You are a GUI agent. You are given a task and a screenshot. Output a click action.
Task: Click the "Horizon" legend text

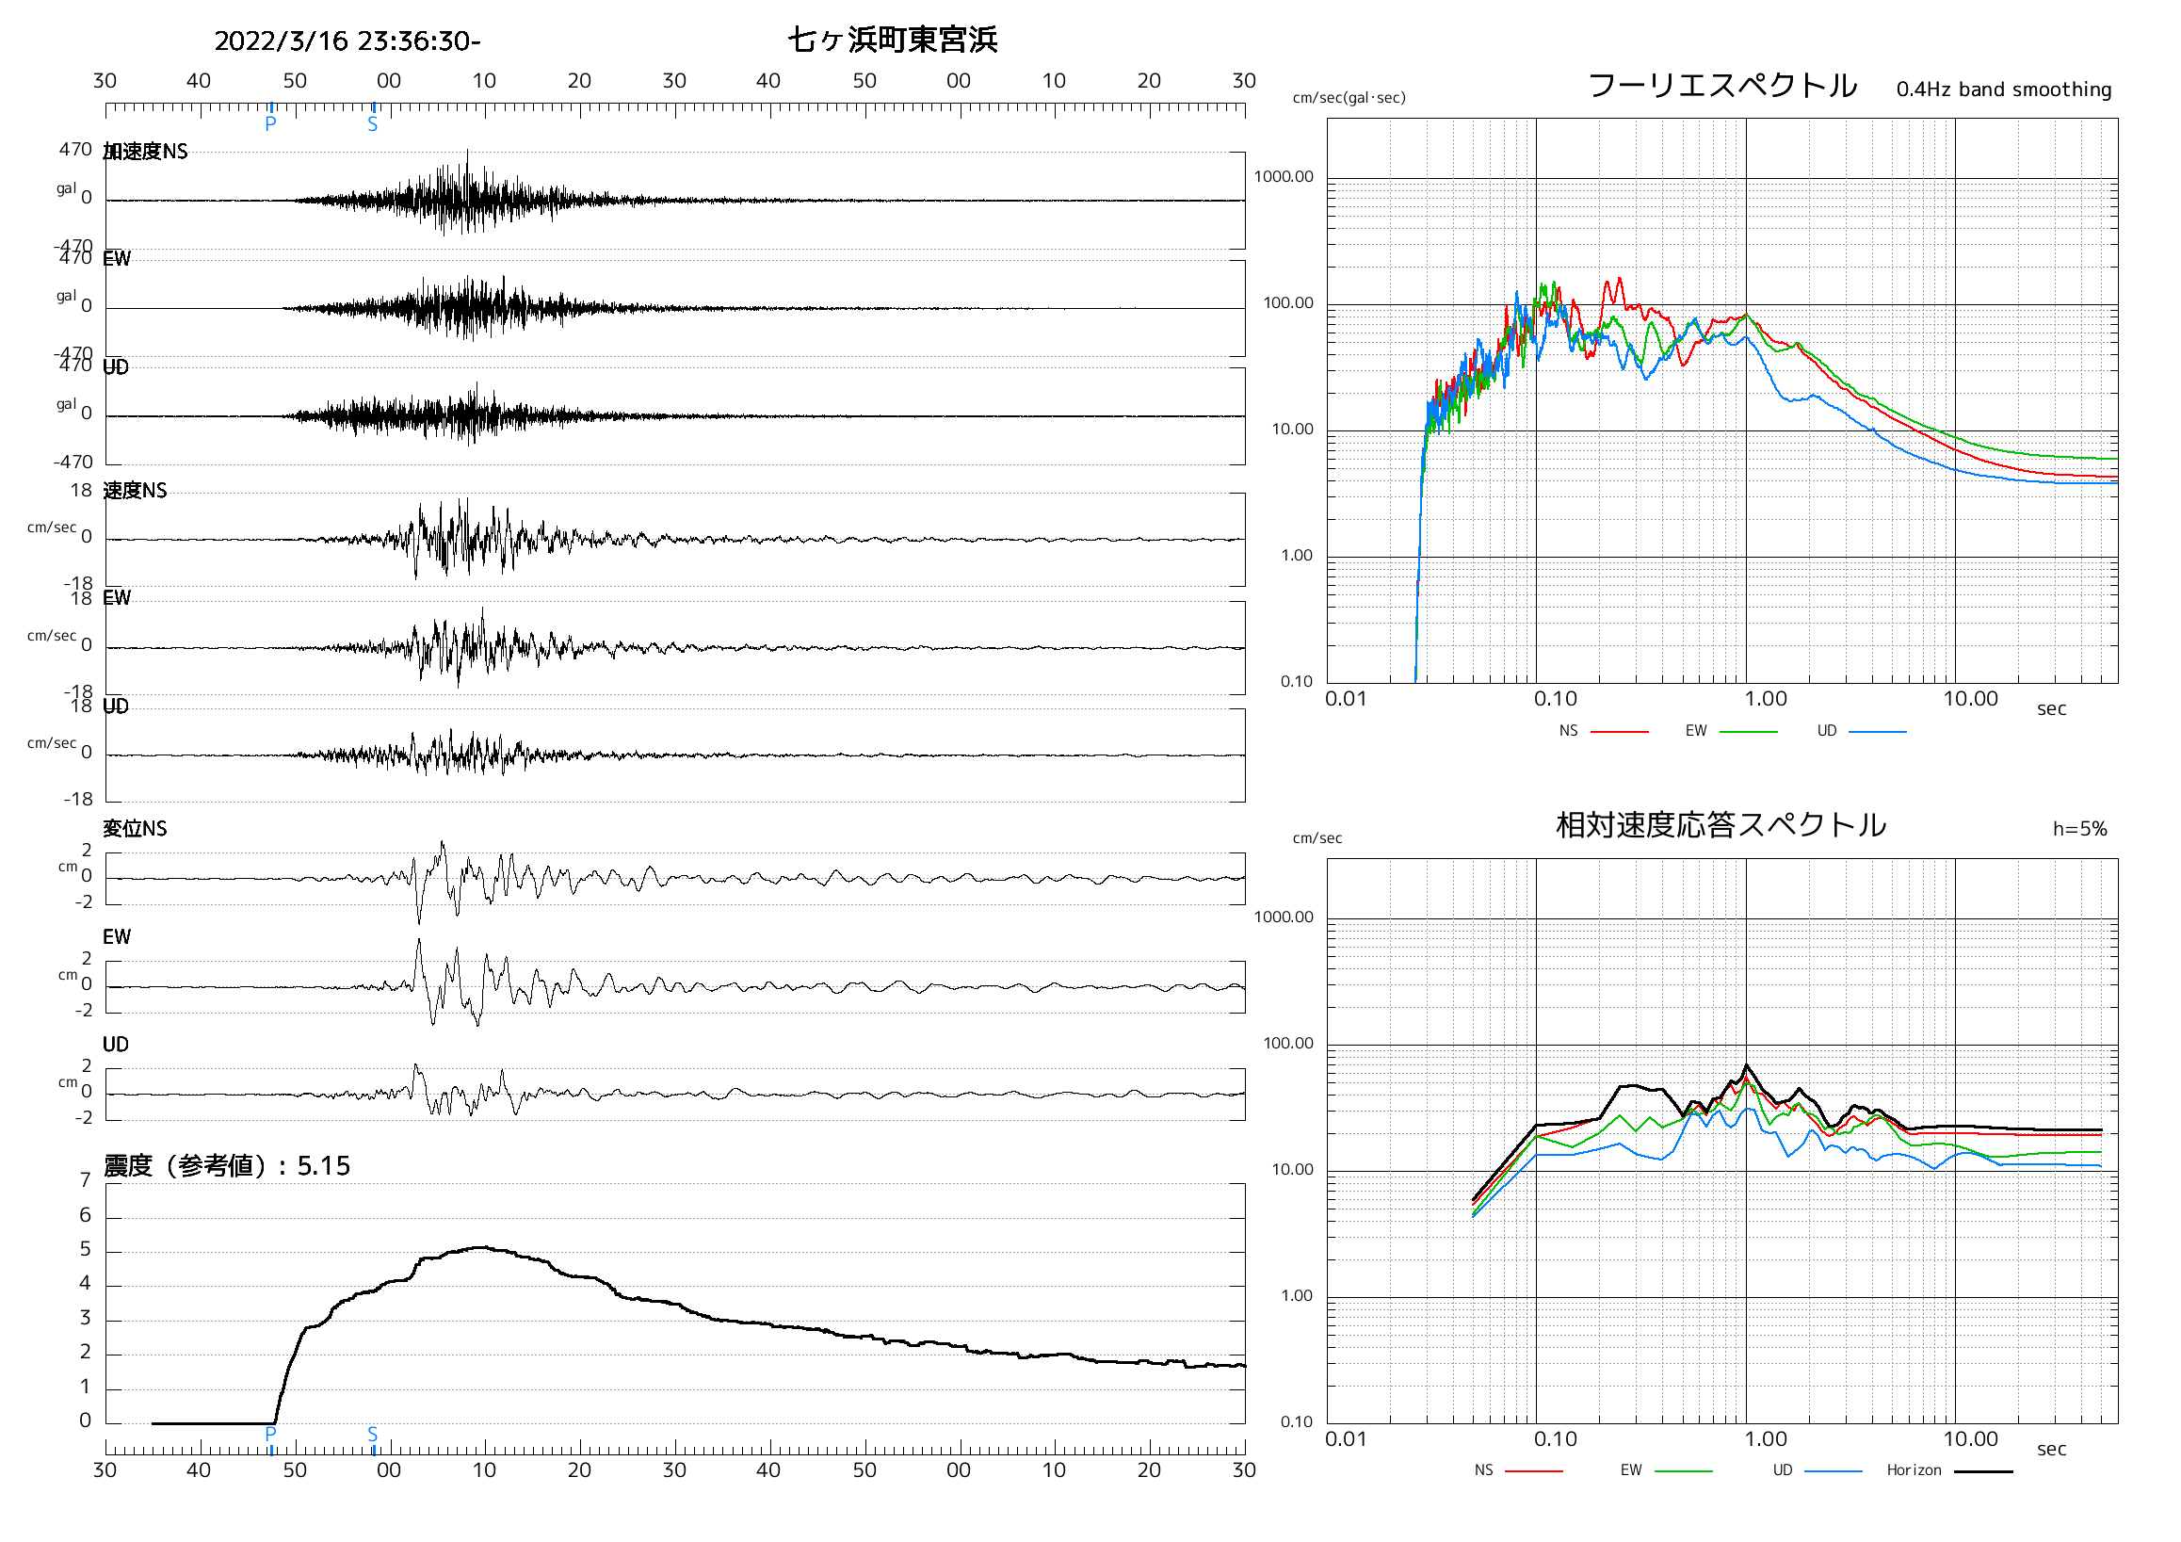pyautogui.click(x=1914, y=1470)
